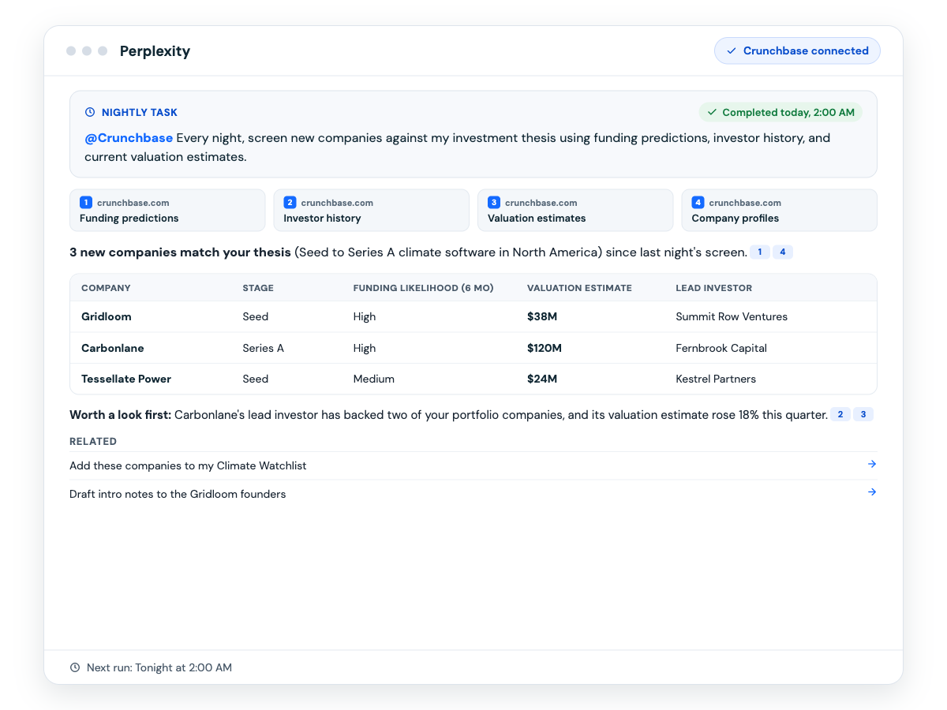Click citation 2 after 18% this quarter

click(840, 414)
